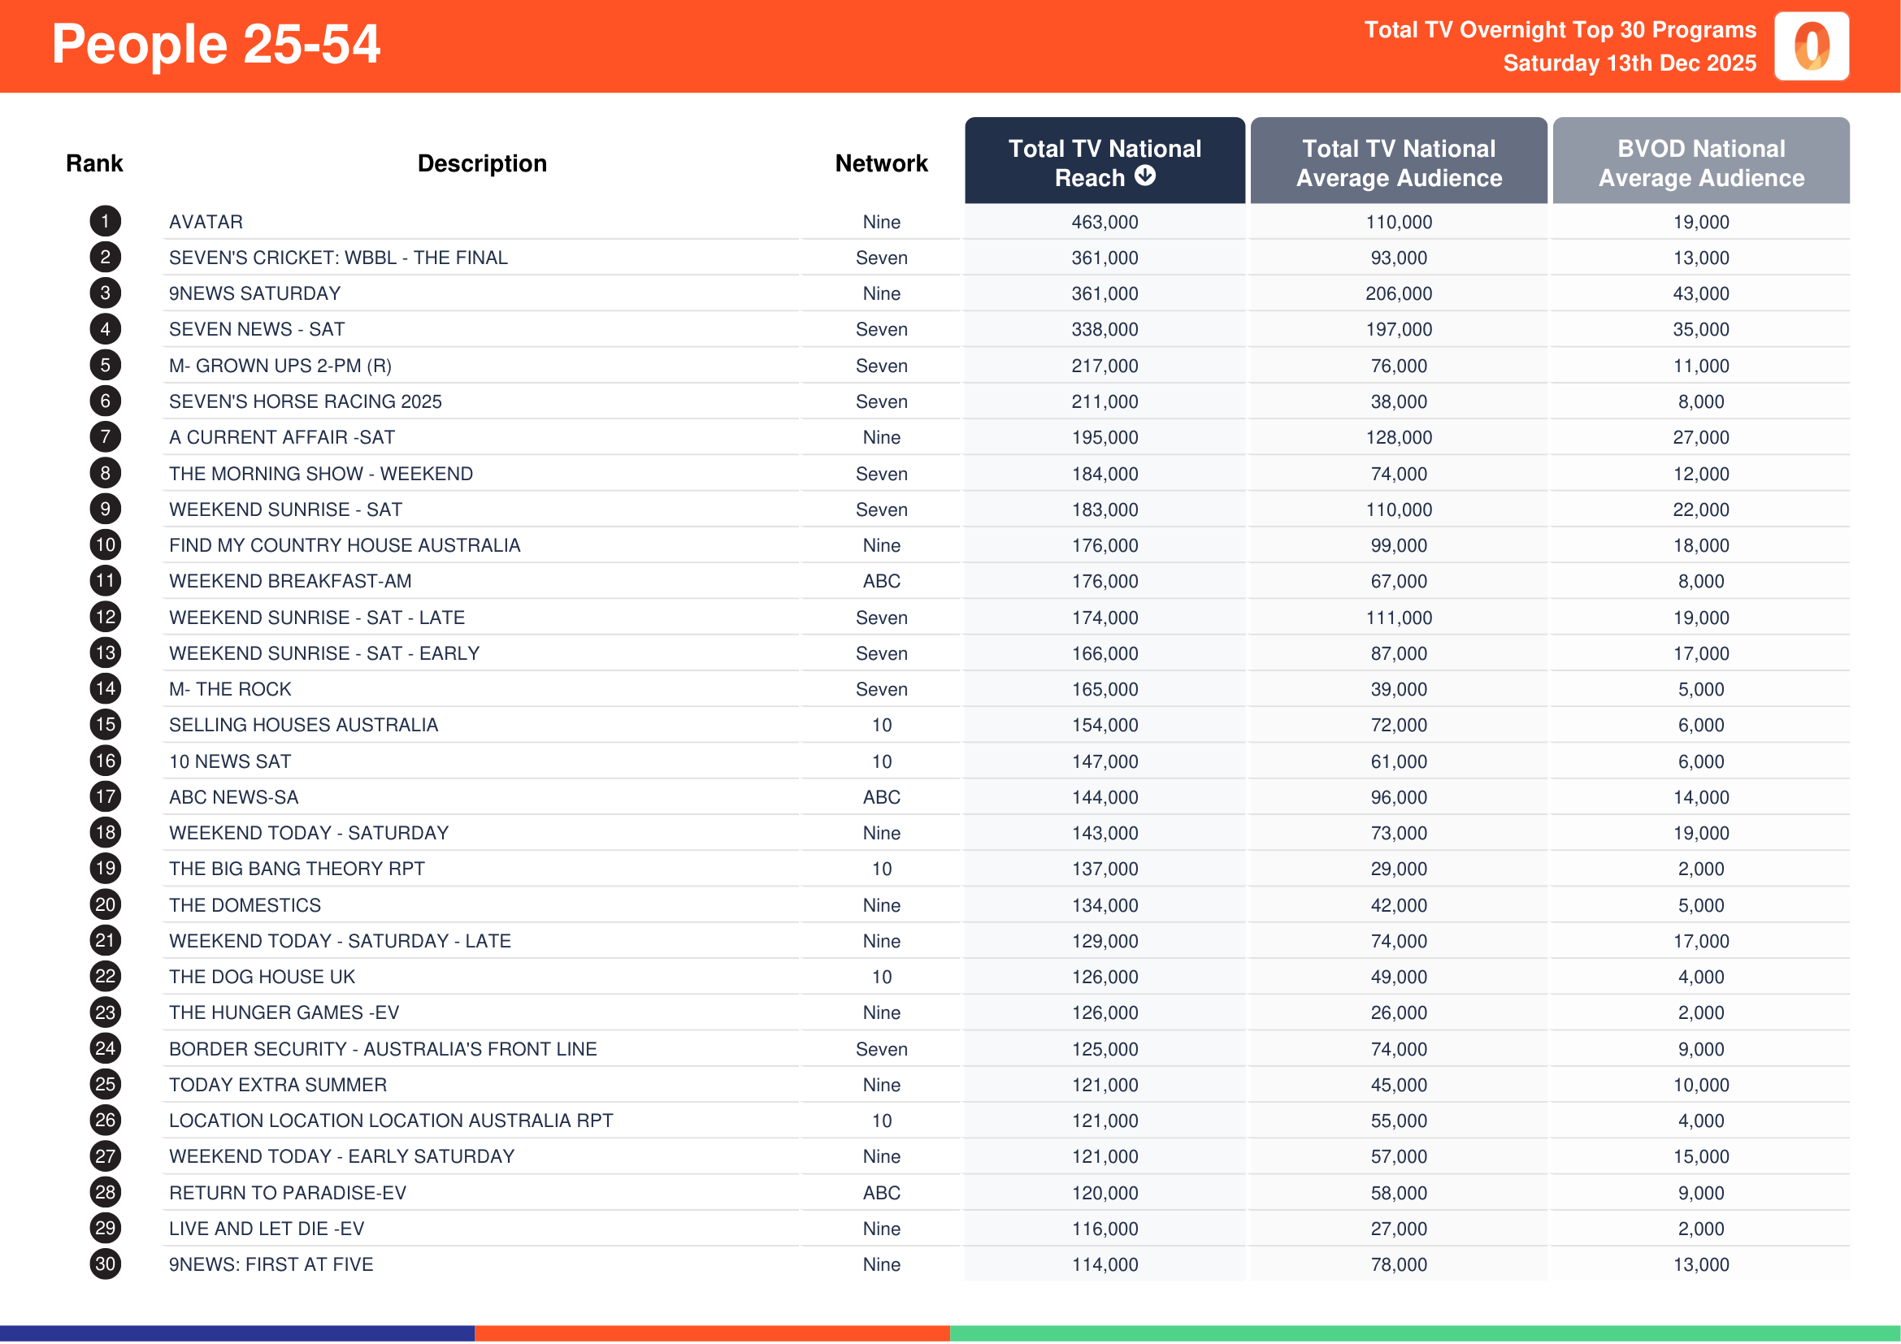Screen dimensions: 1901x1344
Task: Click the AVATAR program row title
Action: click(x=206, y=222)
